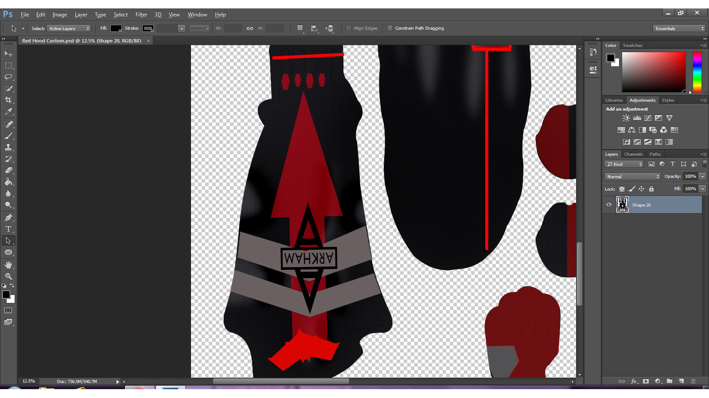The width and height of the screenshot is (709, 398).
Task: Select the Quick Selection tool
Action: click(x=8, y=88)
